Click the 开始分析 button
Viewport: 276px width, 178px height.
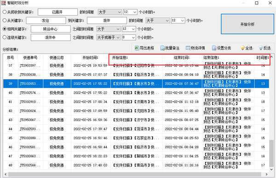point(247,24)
